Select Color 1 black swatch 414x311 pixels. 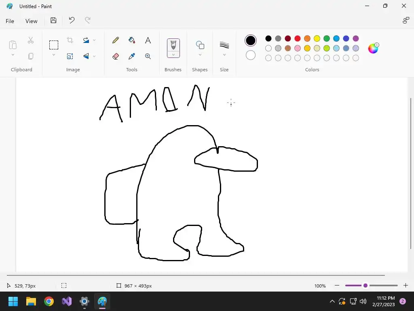point(251,40)
